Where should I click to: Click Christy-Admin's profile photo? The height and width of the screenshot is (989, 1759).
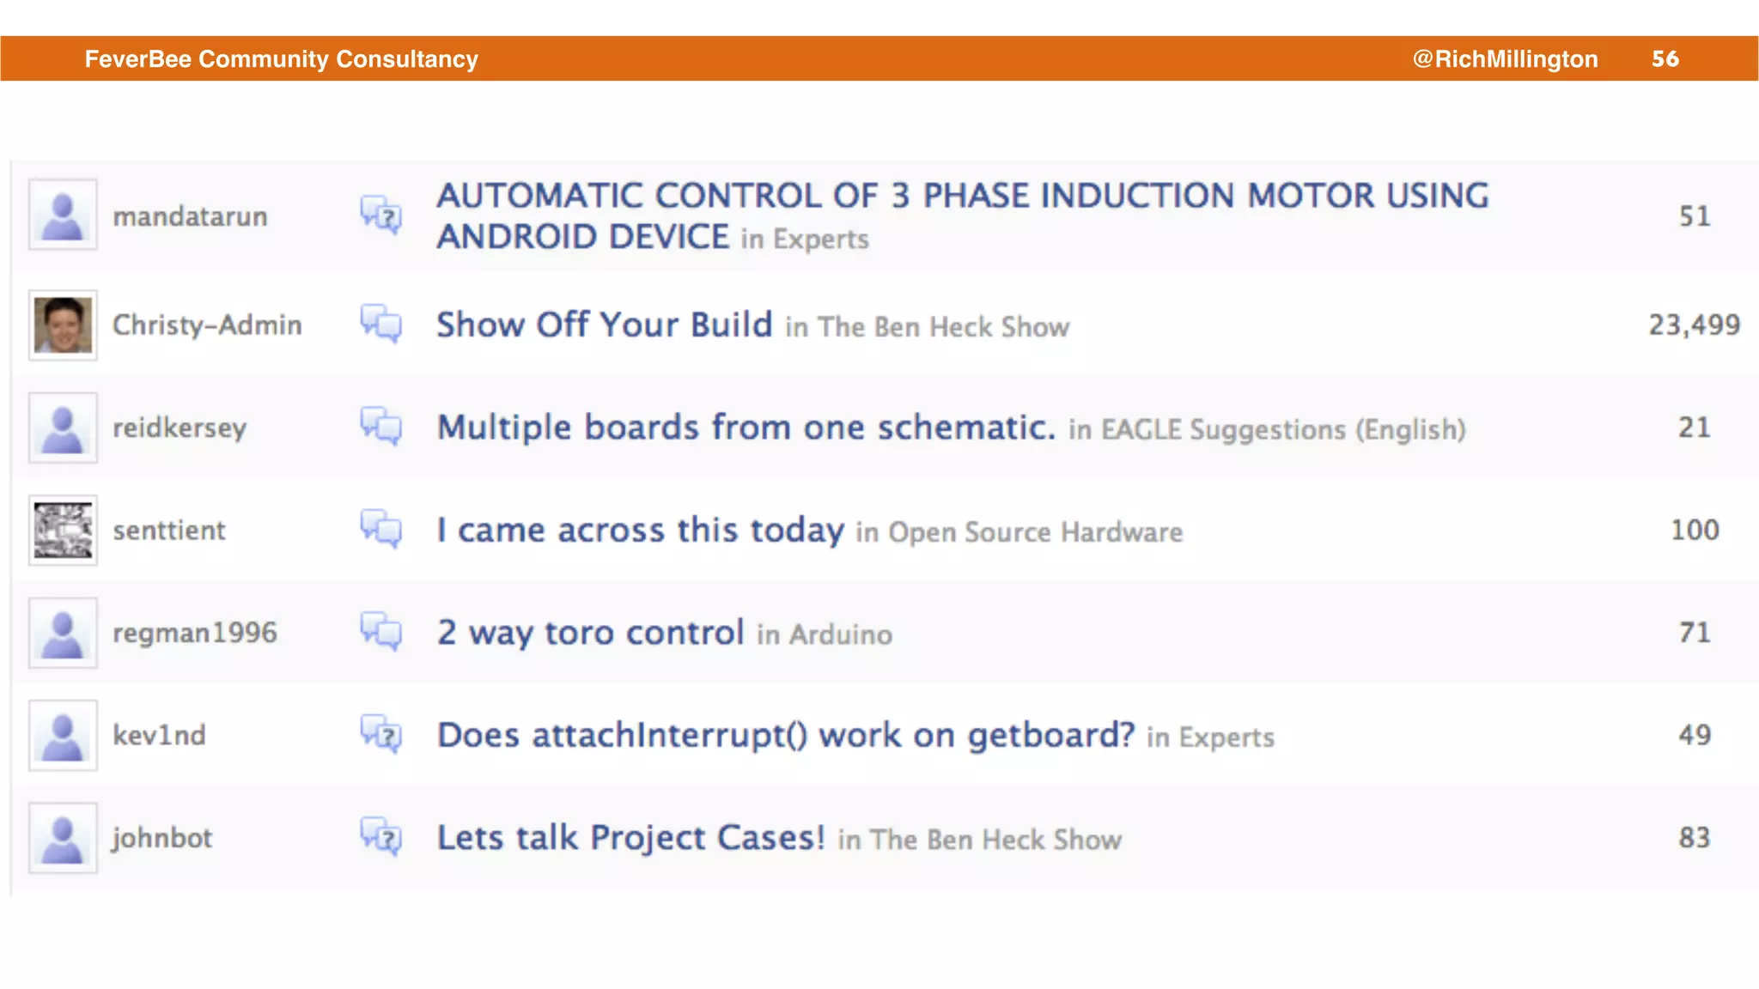(x=63, y=325)
